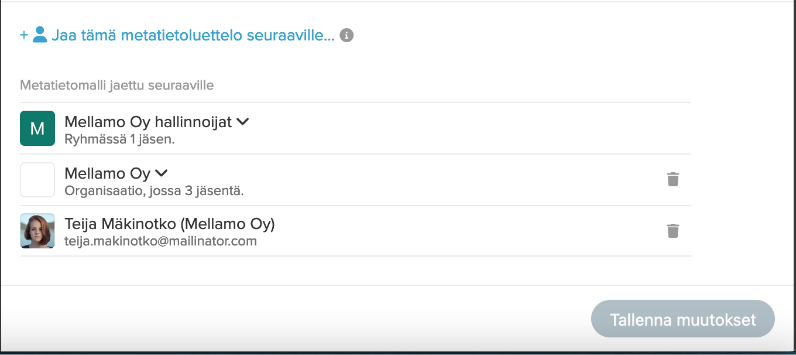Viewport: 796px width, 355px height.
Task: Open Teija Mäkinotko's profile photo
Action: click(37, 231)
